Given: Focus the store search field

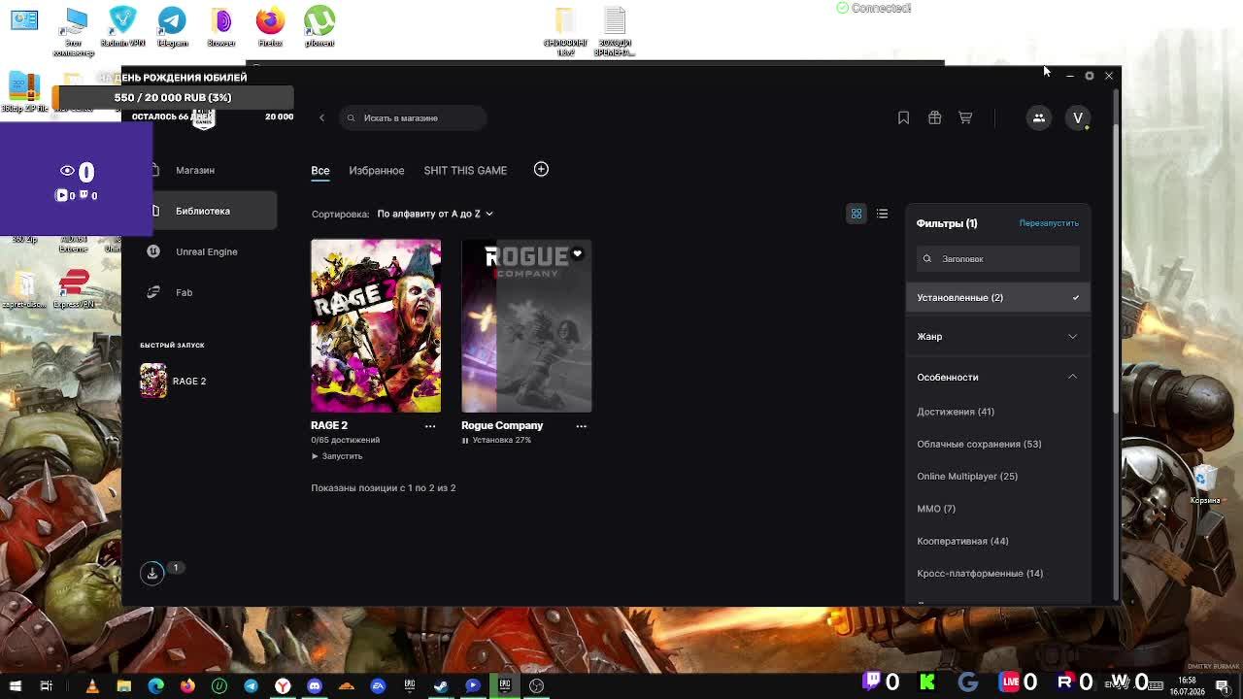Looking at the screenshot, I should click(414, 117).
